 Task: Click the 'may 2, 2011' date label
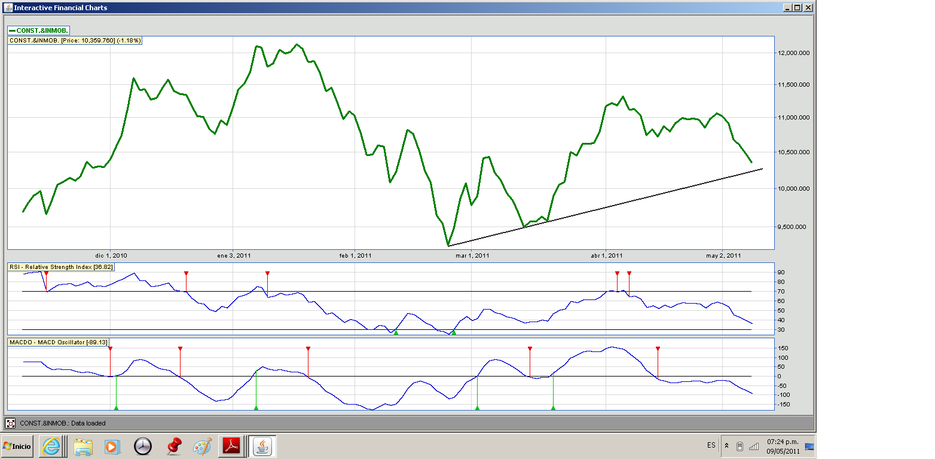coord(723,256)
